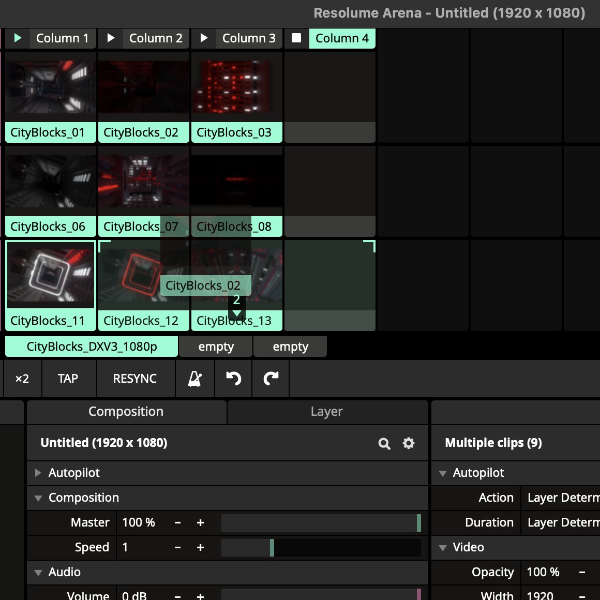
Task: Launch Column 2 using the play button
Action: pos(110,38)
